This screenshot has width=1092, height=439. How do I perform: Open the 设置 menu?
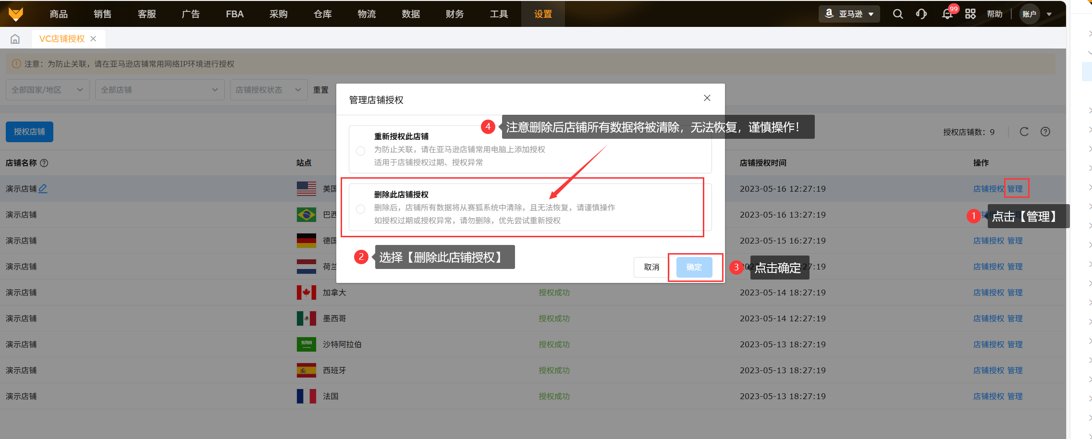(543, 14)
